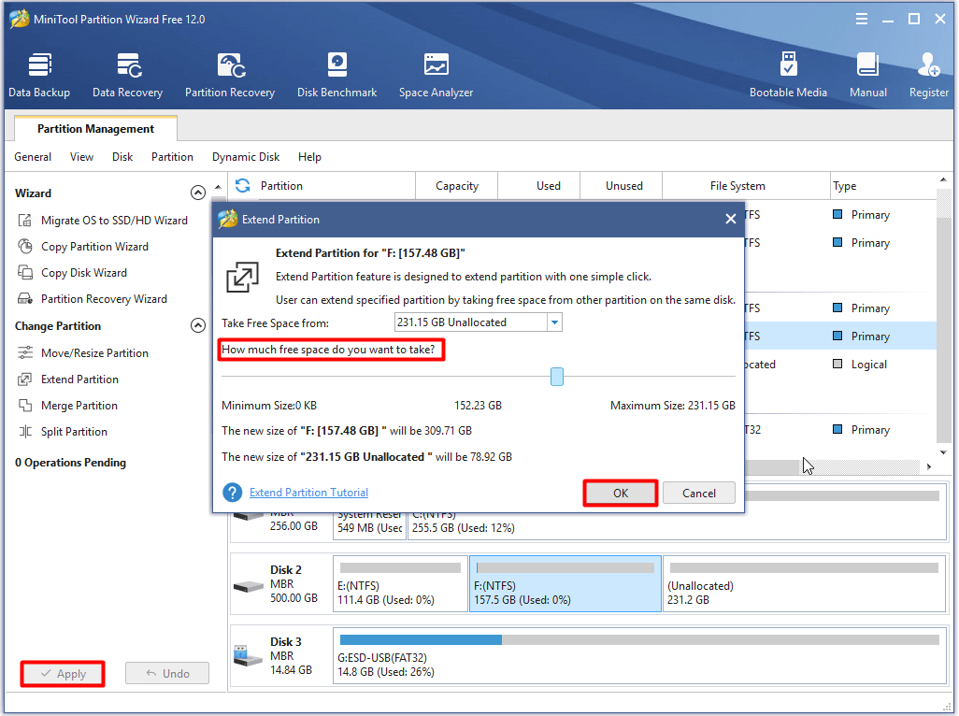Click the Register icon
959x716 pixels.
pos(928,65)
